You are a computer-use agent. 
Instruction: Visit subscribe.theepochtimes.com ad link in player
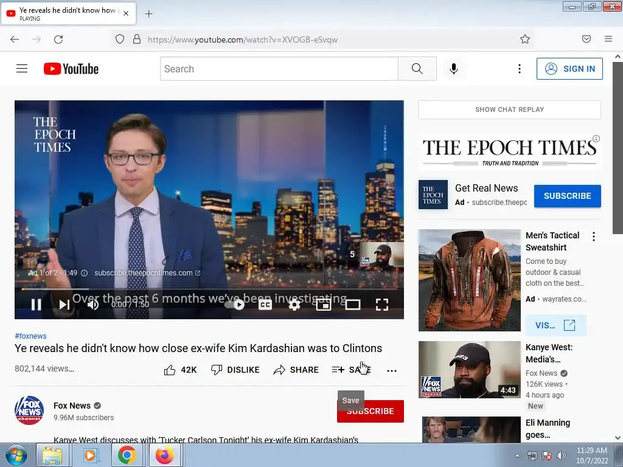tap(147, 273)
